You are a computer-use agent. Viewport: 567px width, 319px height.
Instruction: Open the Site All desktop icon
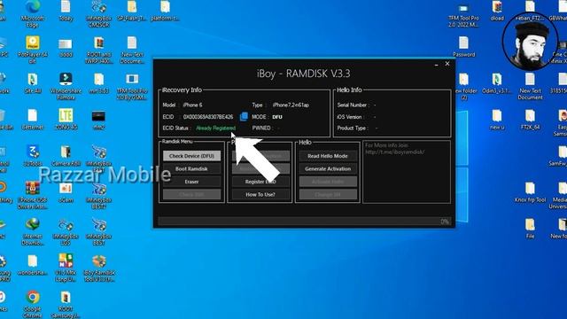[33, 83]
